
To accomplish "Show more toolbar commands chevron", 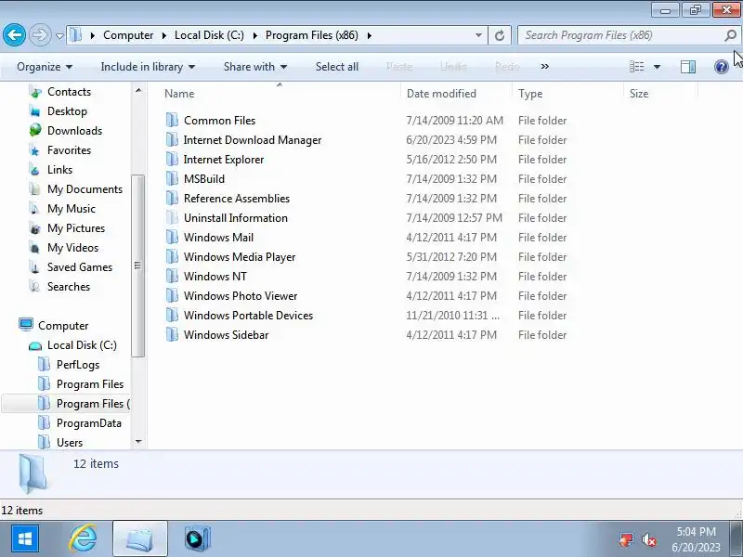I will coord(545,67).
